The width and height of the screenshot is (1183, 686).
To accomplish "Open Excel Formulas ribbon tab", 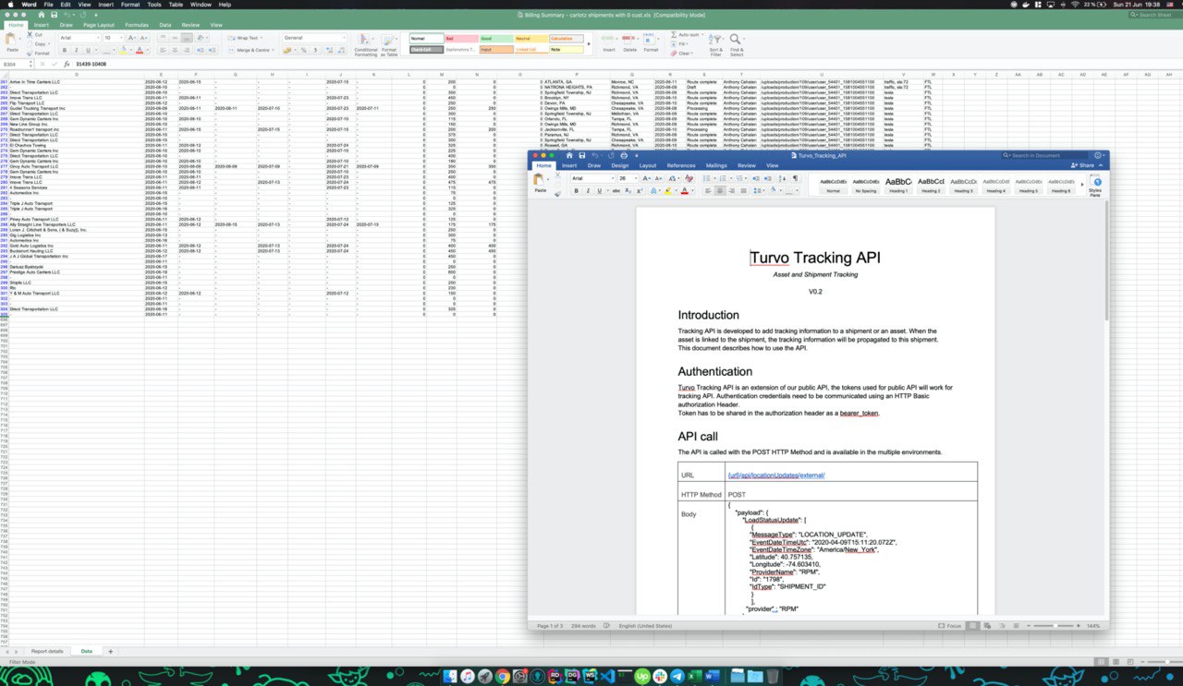I will pyautogui.click(x=137, y=25).
